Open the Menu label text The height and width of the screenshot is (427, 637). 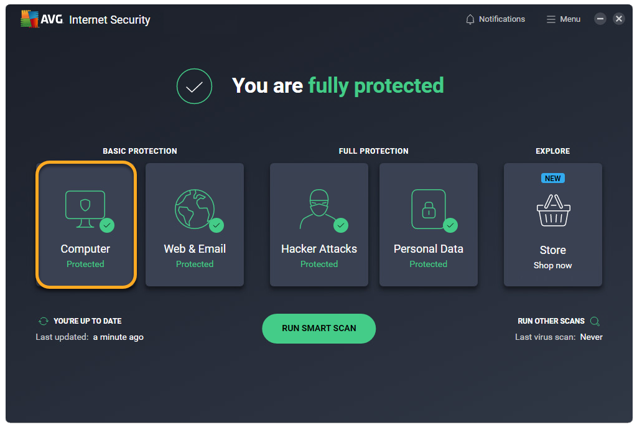pos(570,19)
